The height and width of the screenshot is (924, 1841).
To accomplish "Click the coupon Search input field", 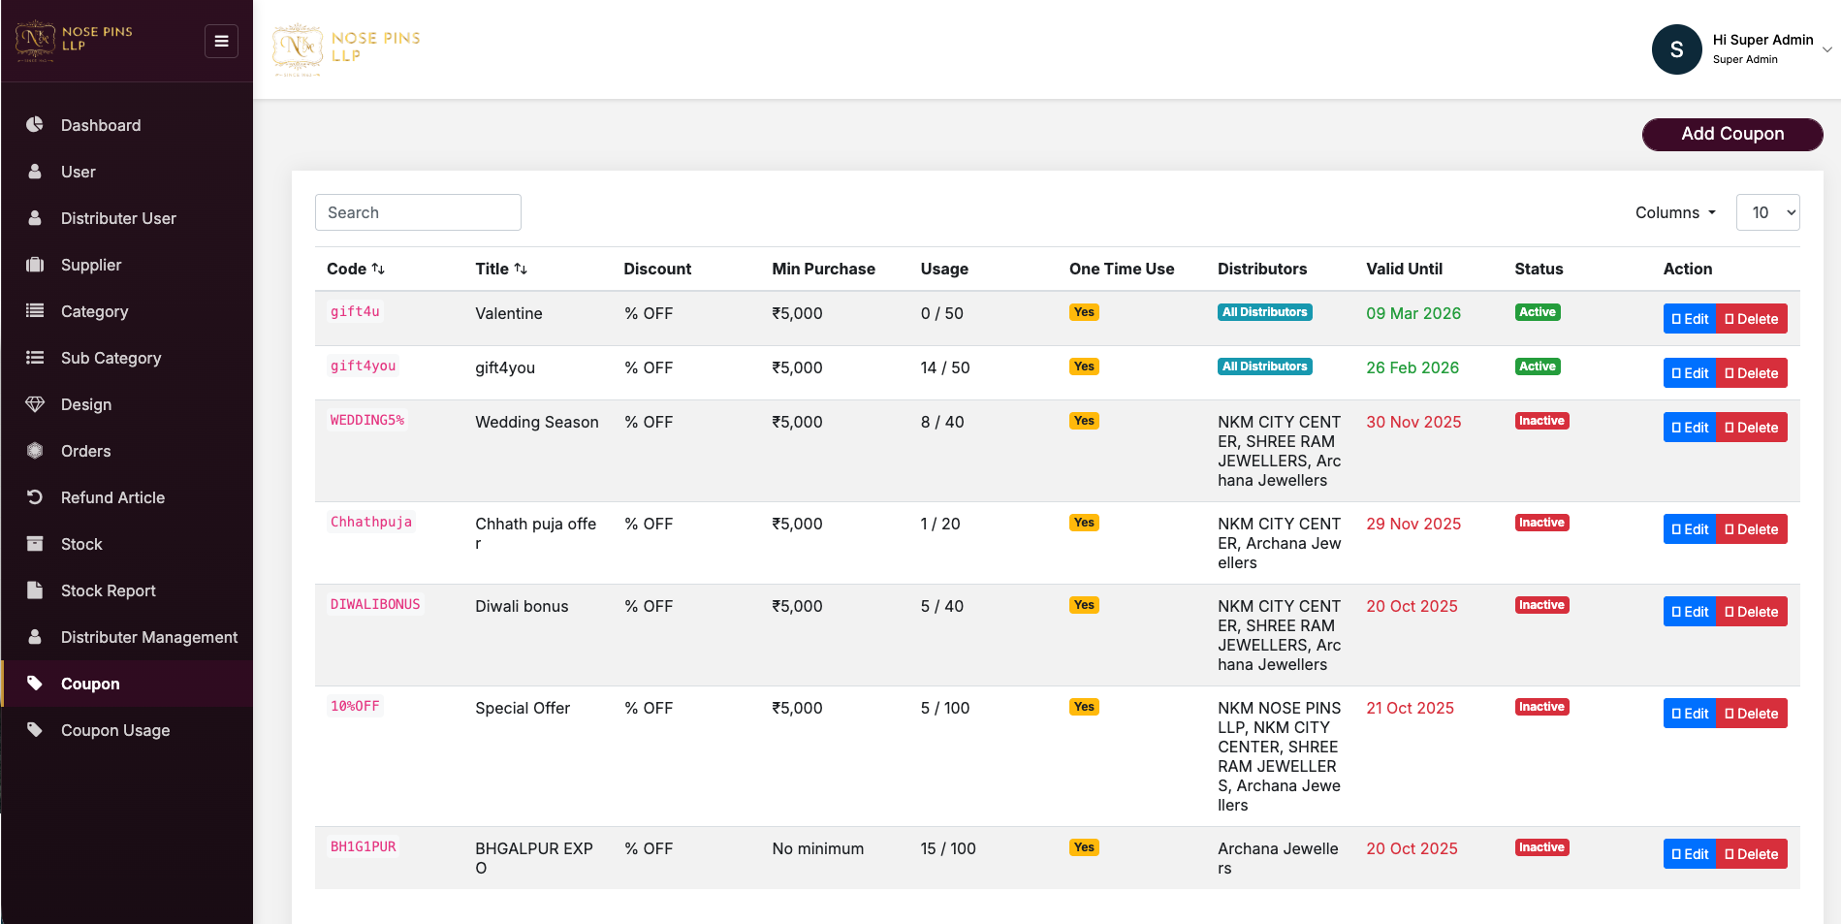I will point(418,212).
